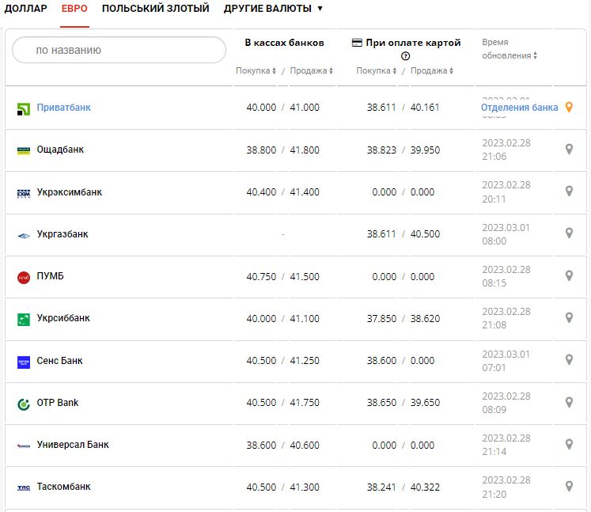Image resolution: width=591 pixels, height=512 pixels.
Task: Click the Отделения банка link
Action: point(519,108)
